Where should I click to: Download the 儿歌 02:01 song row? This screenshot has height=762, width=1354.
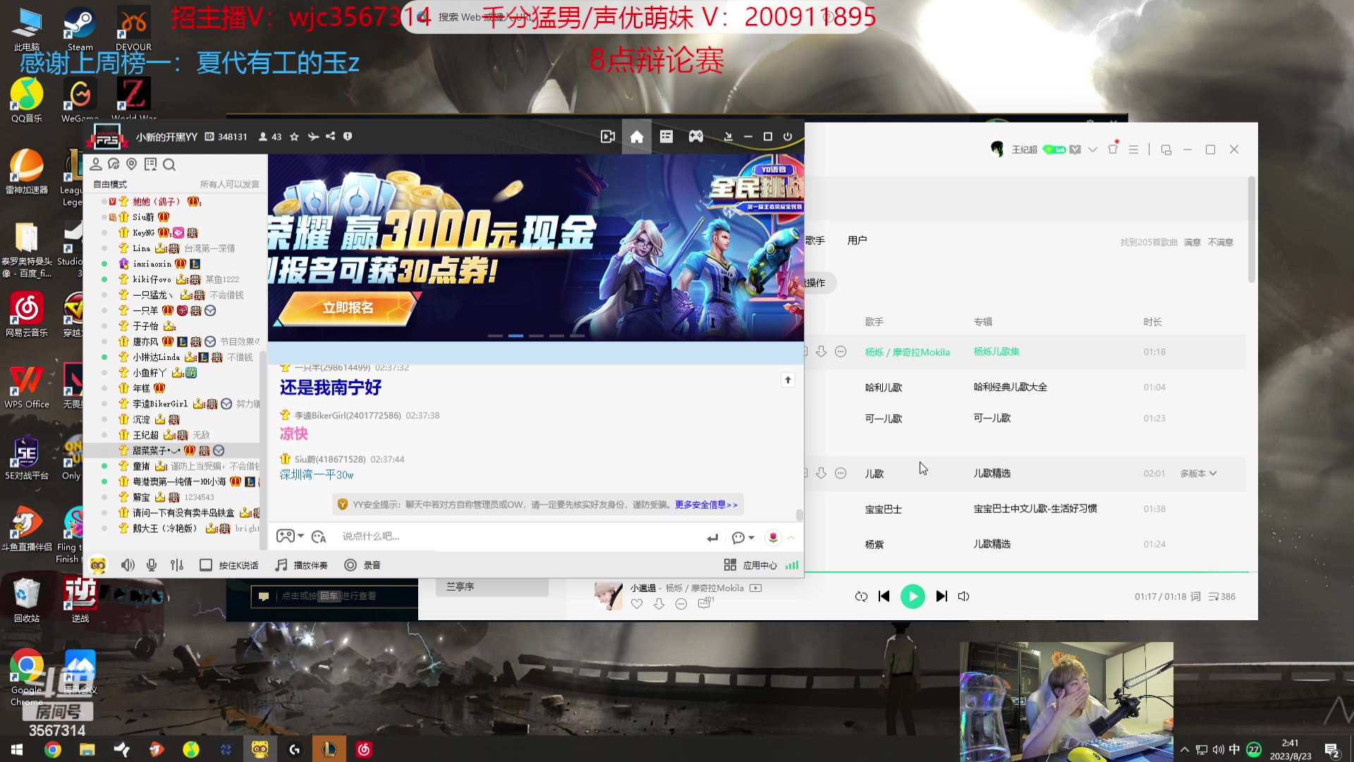pyautogui.click(x=821, y=473)
